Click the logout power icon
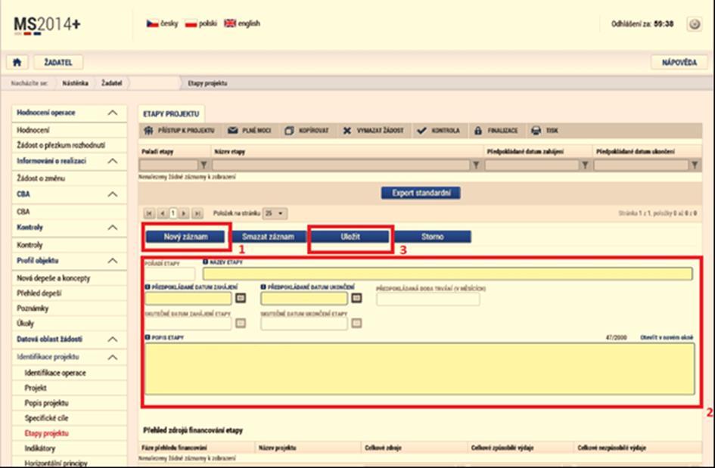This screenshot has width=715, height=468. point(694,24)
